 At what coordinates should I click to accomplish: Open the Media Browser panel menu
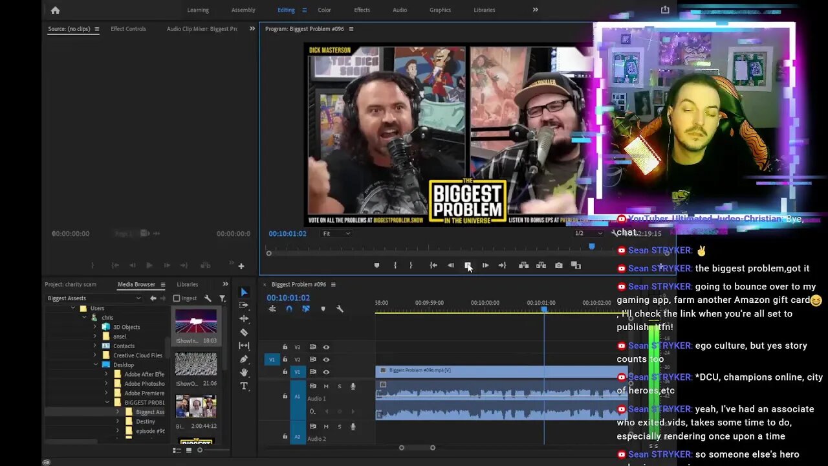pyautogui.click(x=162, y=284)
